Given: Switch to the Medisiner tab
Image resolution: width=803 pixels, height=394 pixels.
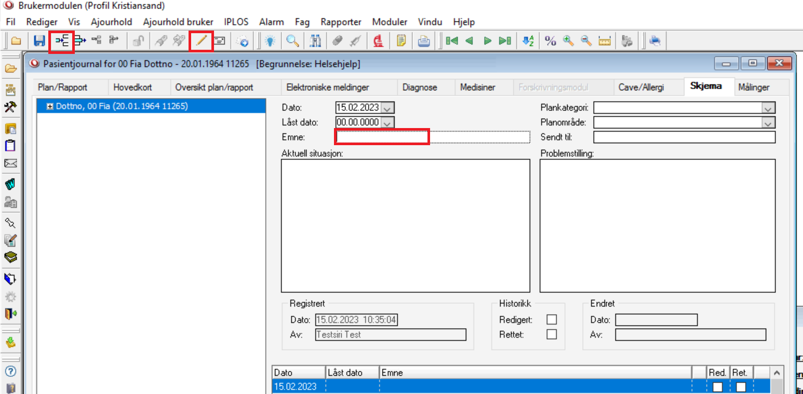Looking at the screenshot, I should click(x=478, y=87).
